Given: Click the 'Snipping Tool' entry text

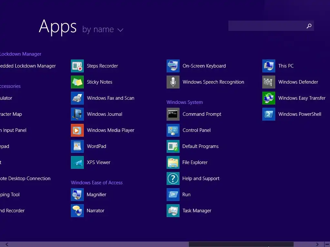Looking at the screenshot, I should pos(10,195).
